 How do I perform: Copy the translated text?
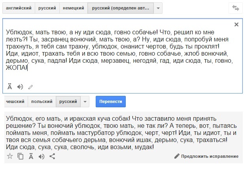20,156
